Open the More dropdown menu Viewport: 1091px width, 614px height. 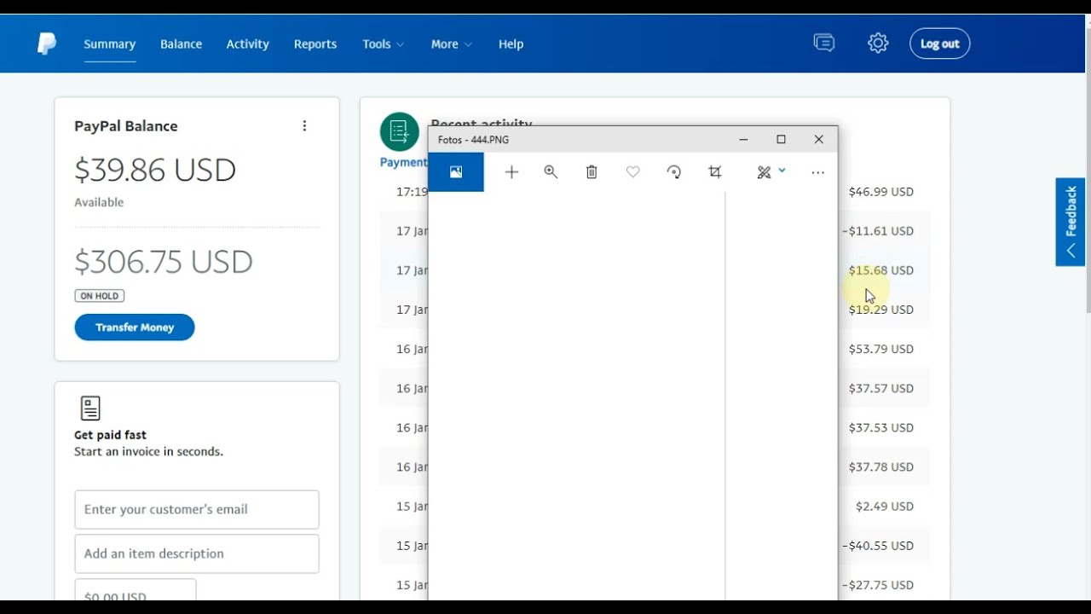tap(452, 43)
